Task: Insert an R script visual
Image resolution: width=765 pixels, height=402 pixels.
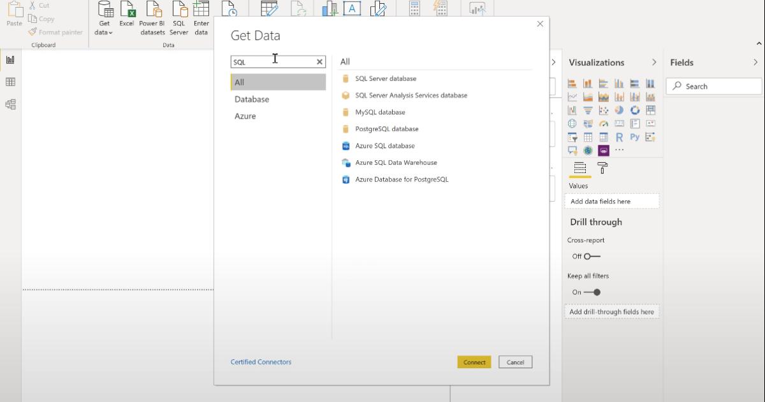Action: pyautogui.click(x=619, y=137)
